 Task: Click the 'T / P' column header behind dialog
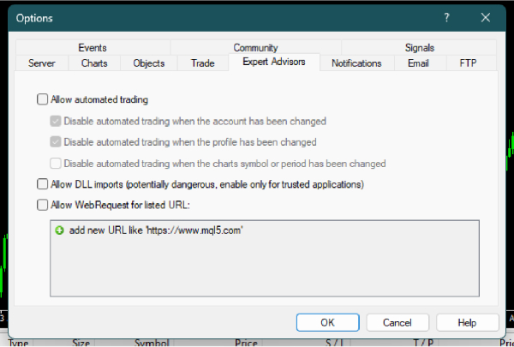pos(423,343)
